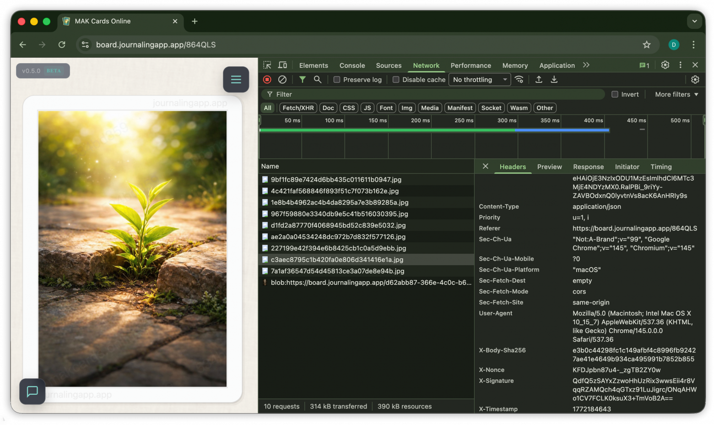Toggle the device toolbar icon
Viewport: 714px width, 425px height.
[282, 65]
